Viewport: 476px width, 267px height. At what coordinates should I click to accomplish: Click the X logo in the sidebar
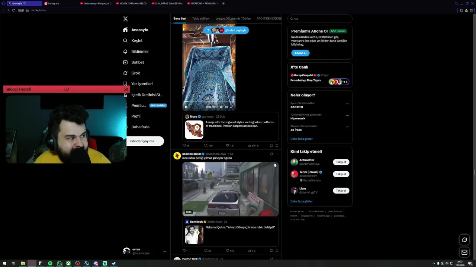[125, 19]
